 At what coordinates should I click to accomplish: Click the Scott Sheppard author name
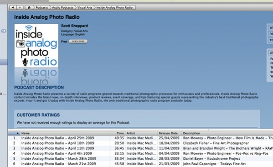pyautogui.click(x=74, y=26)
